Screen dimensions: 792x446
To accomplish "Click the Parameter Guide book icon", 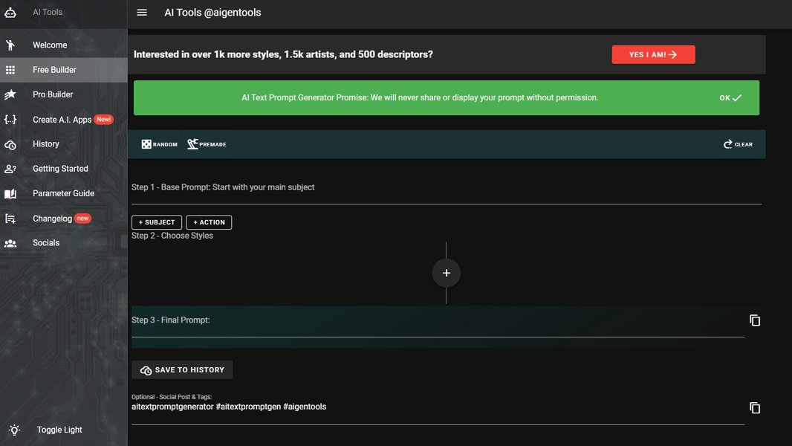I will tap(10, 193).
